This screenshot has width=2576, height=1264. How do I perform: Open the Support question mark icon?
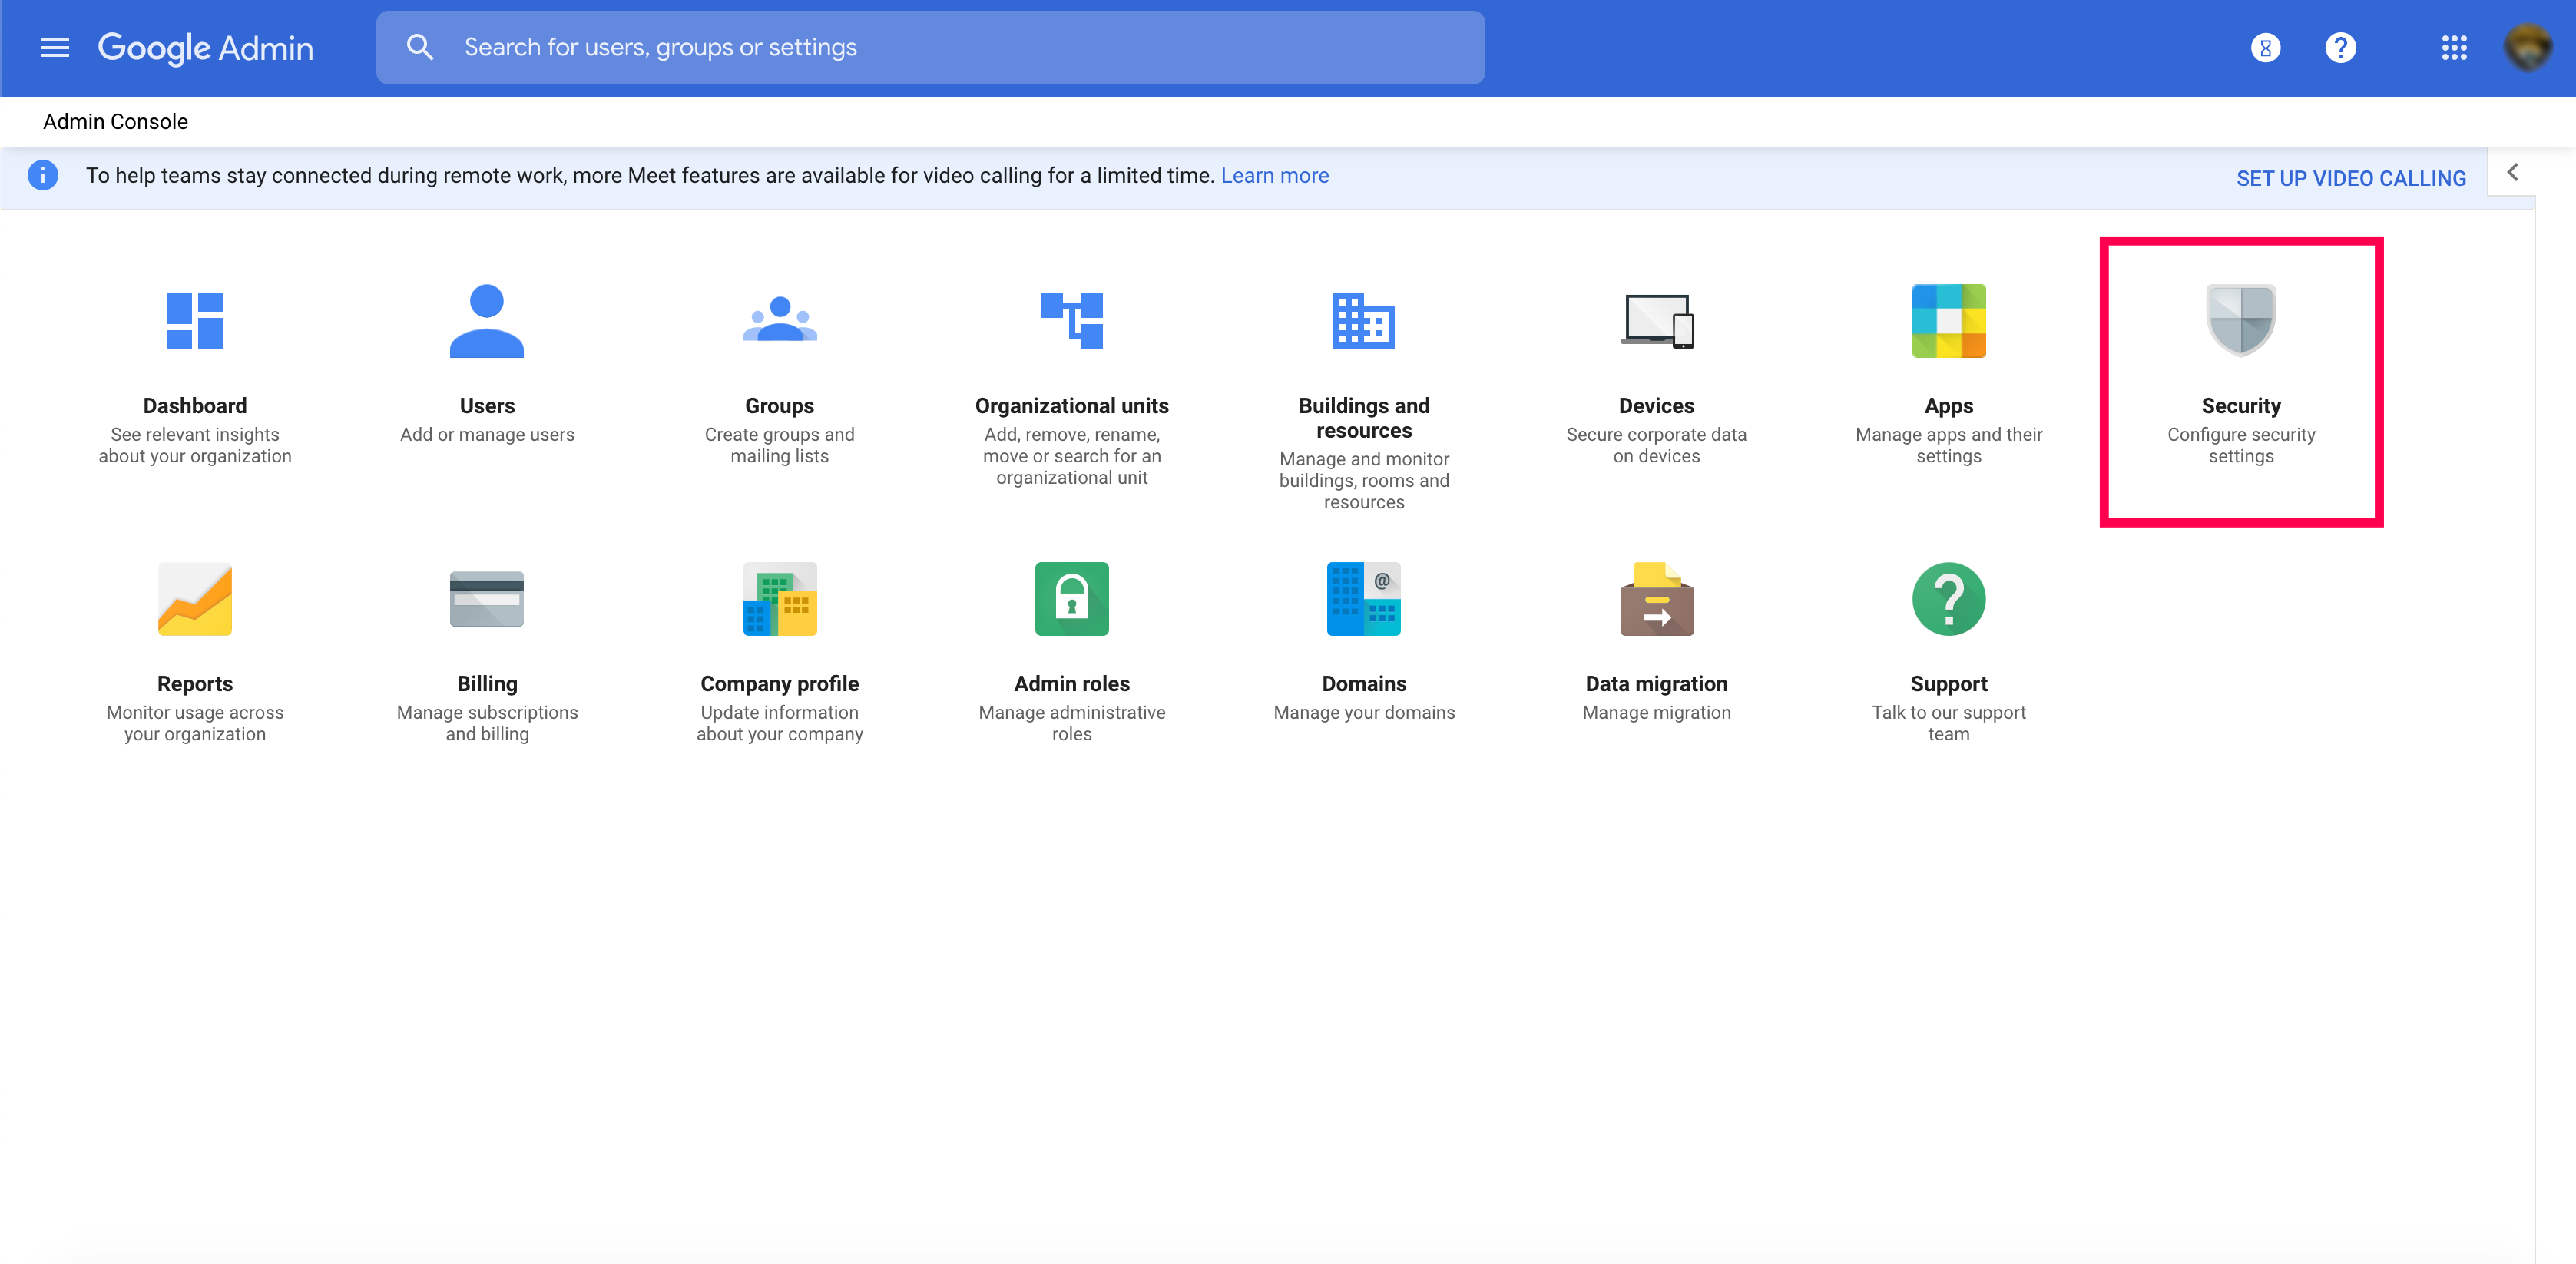(x=1948, y=598)
